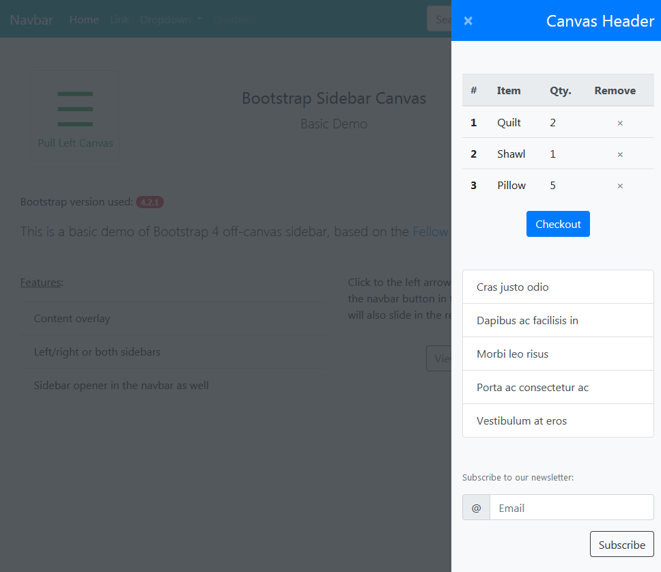Viewport: 661px width, 572px height.
Task: Select the Link menu item
Action: [119, 19]
